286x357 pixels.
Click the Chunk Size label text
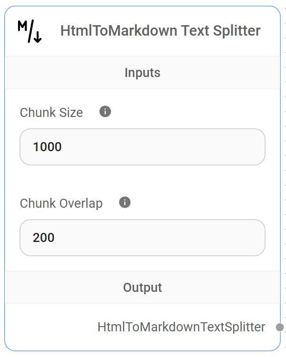(51, 113)
